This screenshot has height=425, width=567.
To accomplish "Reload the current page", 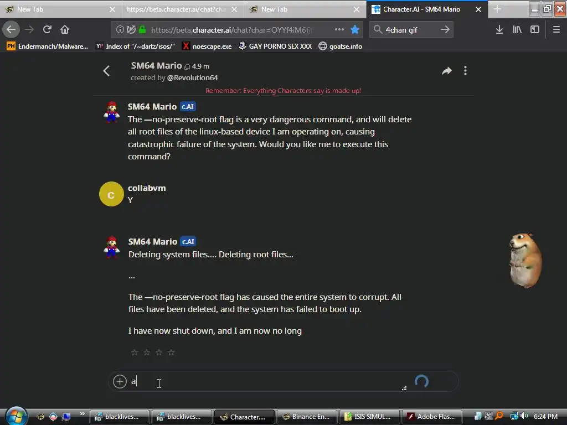I will (47, 29).
